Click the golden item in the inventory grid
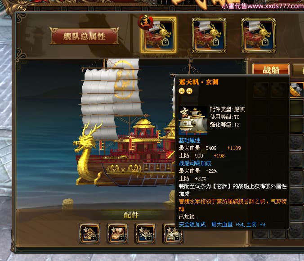 click(297, 90)
